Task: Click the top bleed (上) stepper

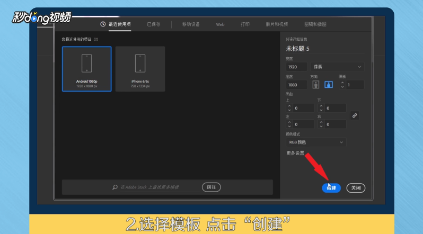Action: pyautogui.click(x=289, y=108)
